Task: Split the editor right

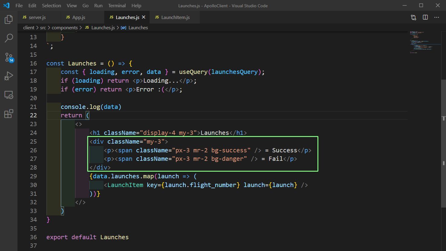Action: 425,17
